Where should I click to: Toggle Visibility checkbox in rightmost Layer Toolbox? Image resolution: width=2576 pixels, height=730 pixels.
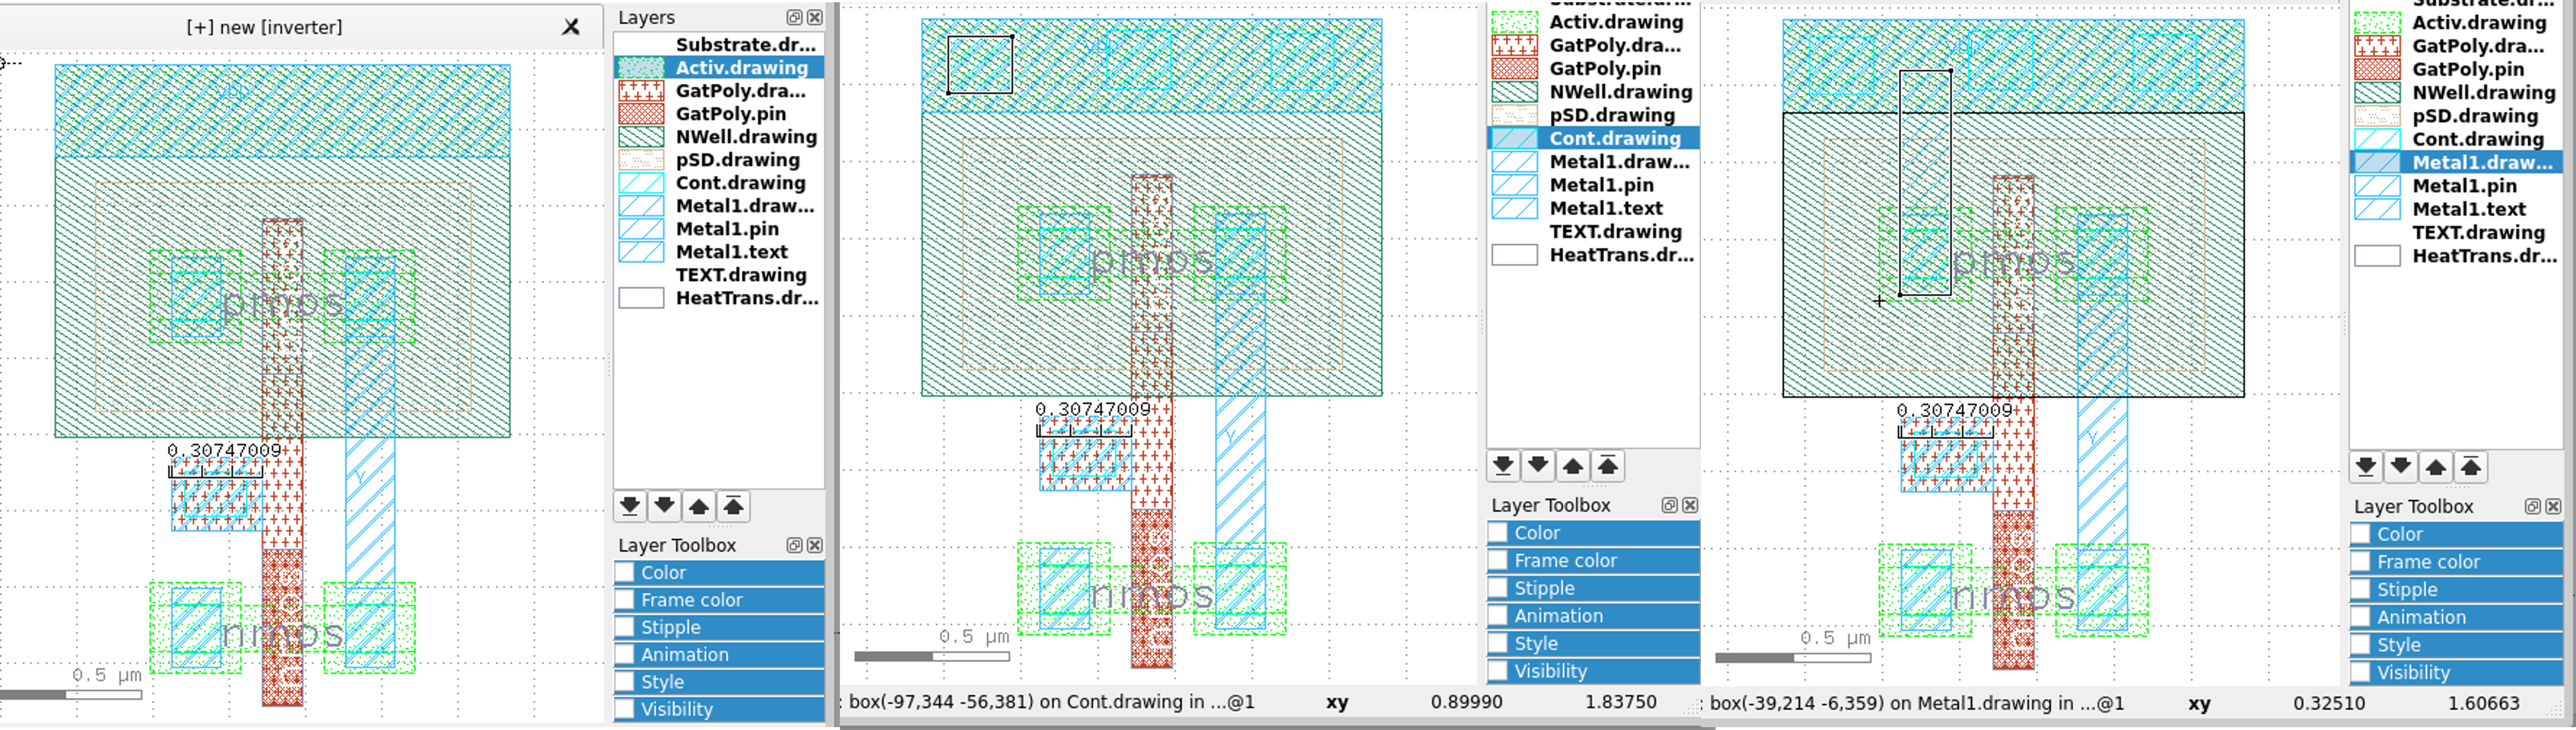click(x=2361, y=672)
